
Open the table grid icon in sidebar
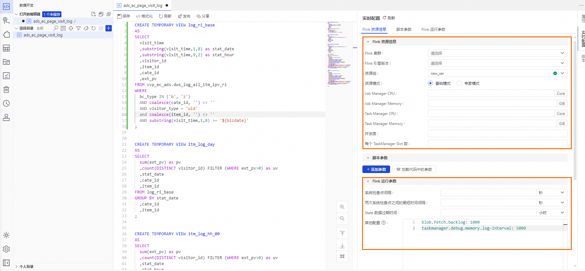click(x=6, y=48)
